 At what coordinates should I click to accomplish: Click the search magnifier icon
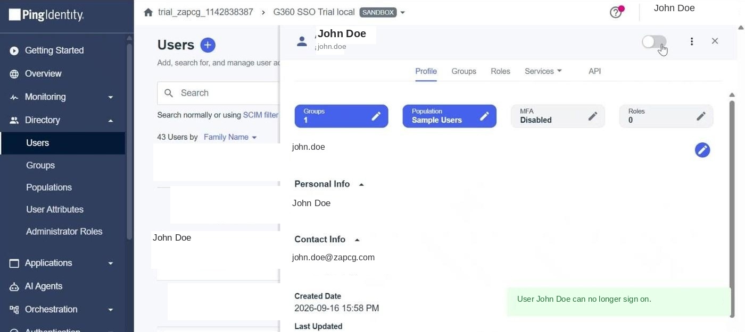pos(169,93)
